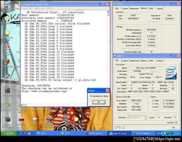Click Super PI vertical scrollbar up arrow

coord(108,12)
